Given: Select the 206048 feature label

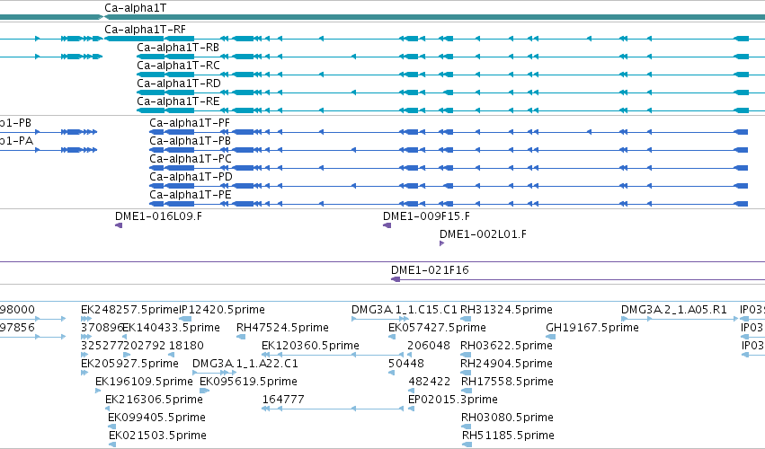Looking at the screenshot, I should pos(429,346).
